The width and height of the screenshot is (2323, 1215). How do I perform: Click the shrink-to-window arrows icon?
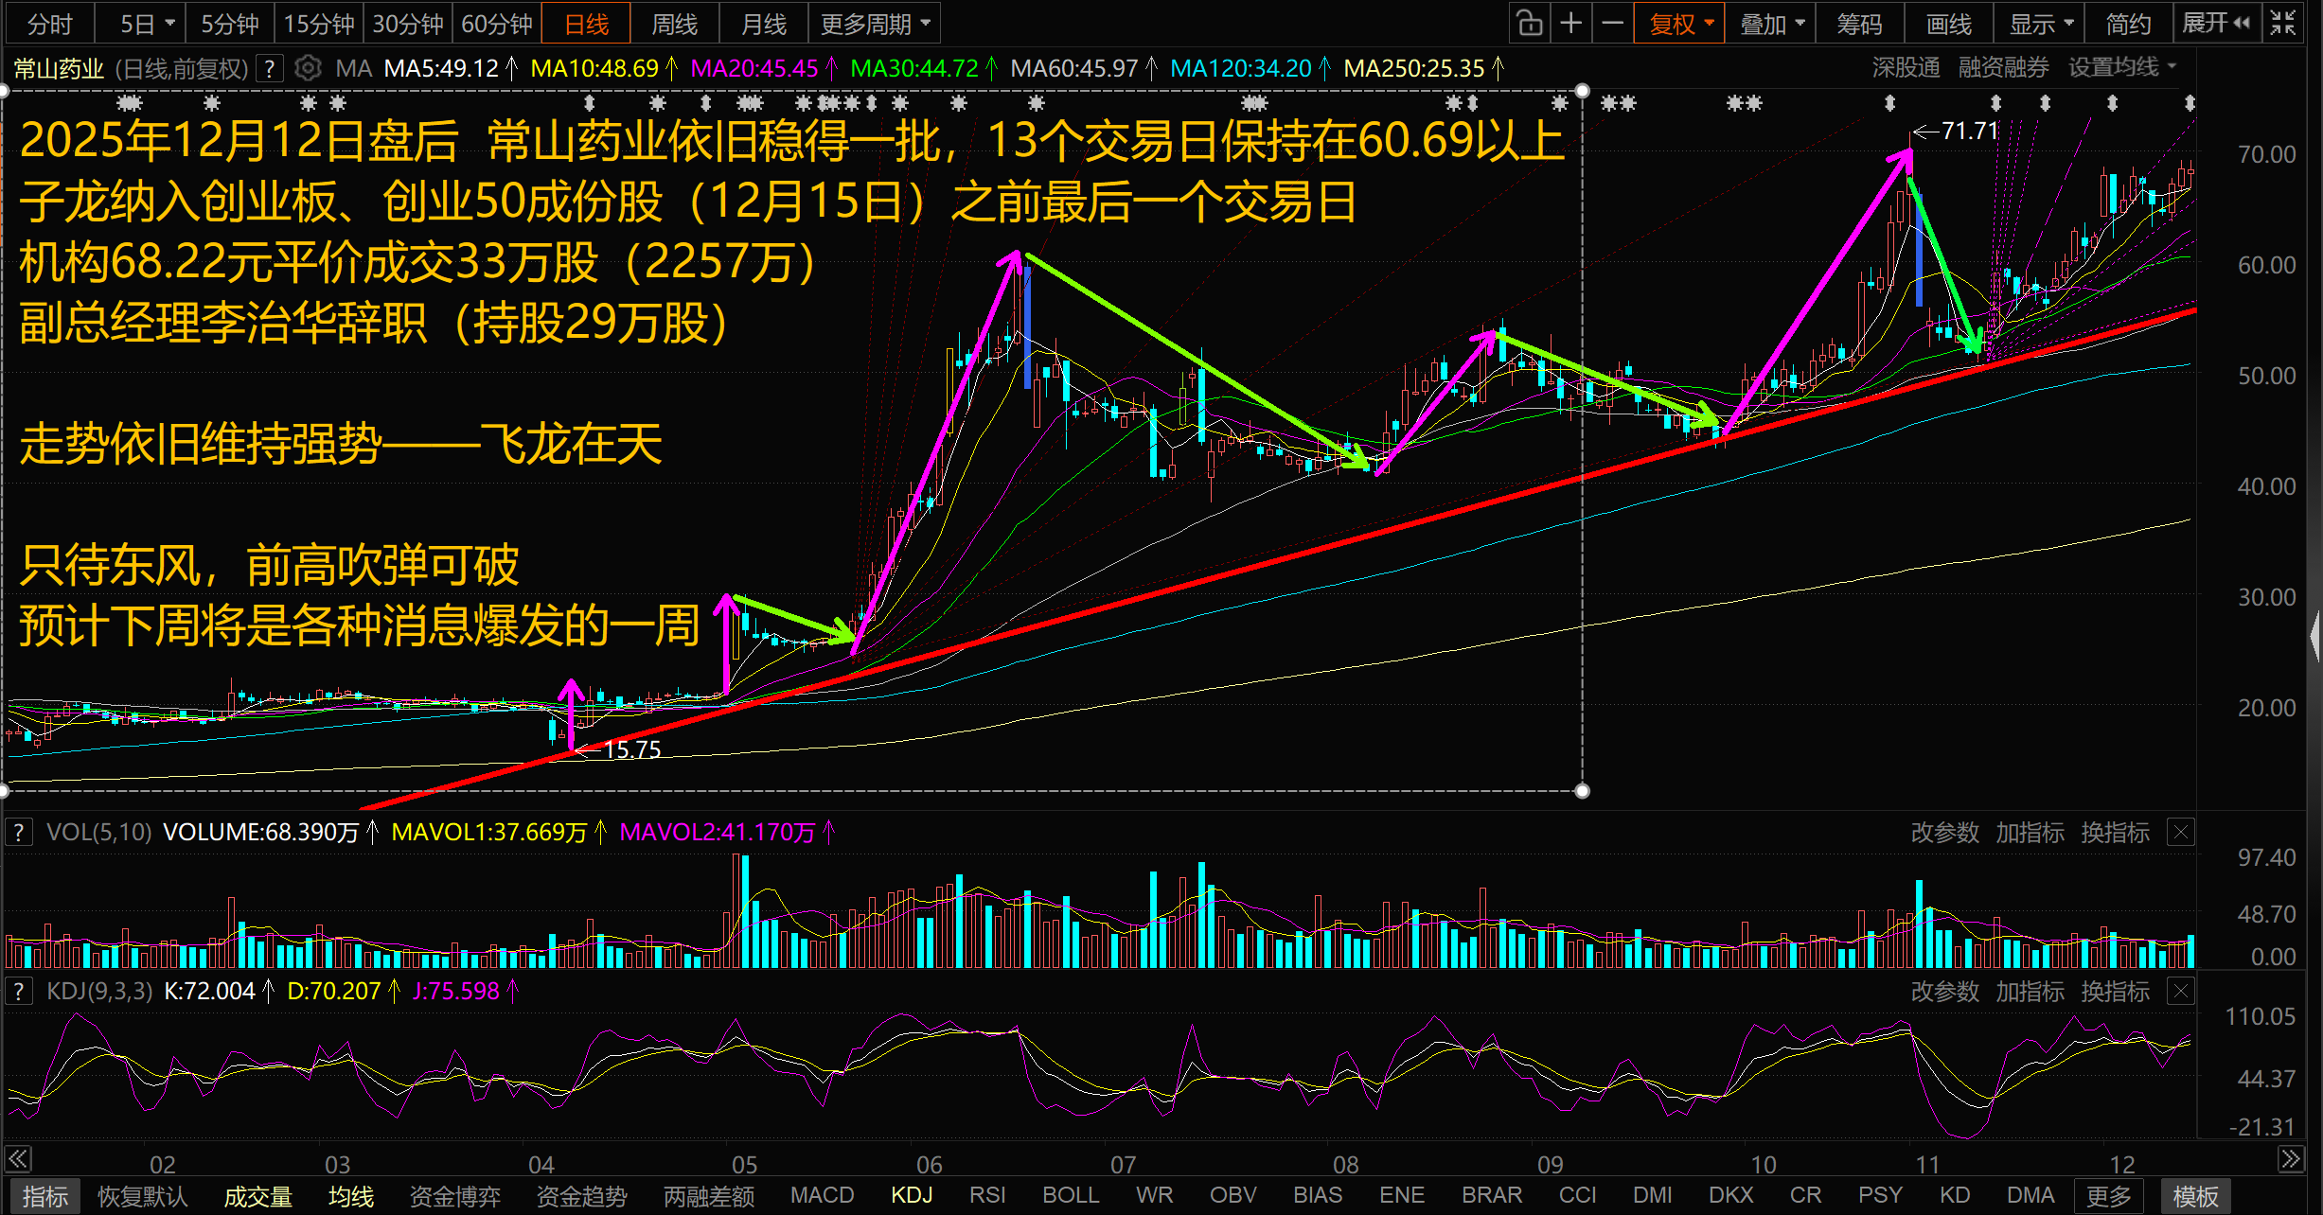[2283, 23]
